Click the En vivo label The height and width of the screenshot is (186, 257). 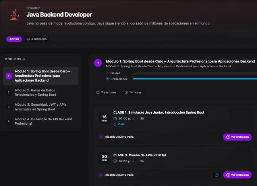pos(115,73)
